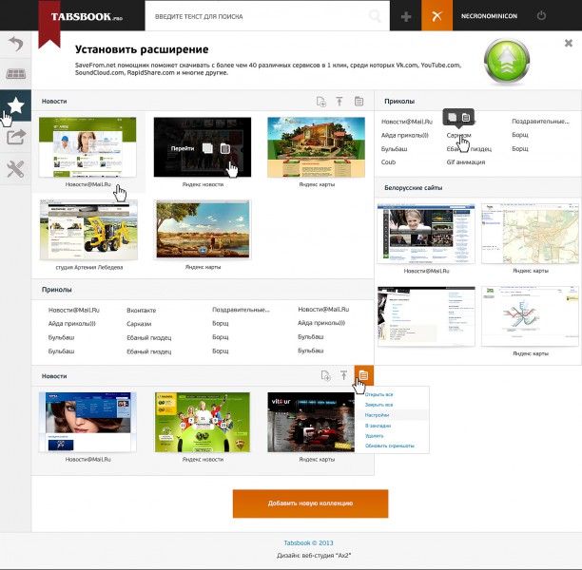Select Закрыть все menu item
The width and height of the screenshot is (582, 570).
click(378, 405)
